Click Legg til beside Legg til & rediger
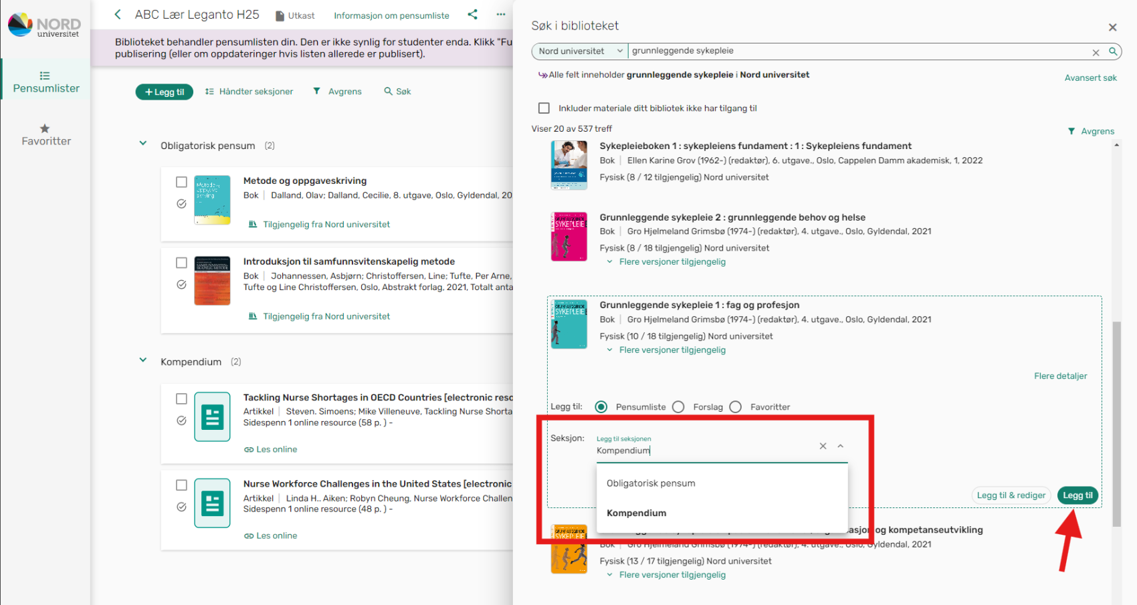Viewport: 1137px width, 605px height. (x=1077, y=495)
